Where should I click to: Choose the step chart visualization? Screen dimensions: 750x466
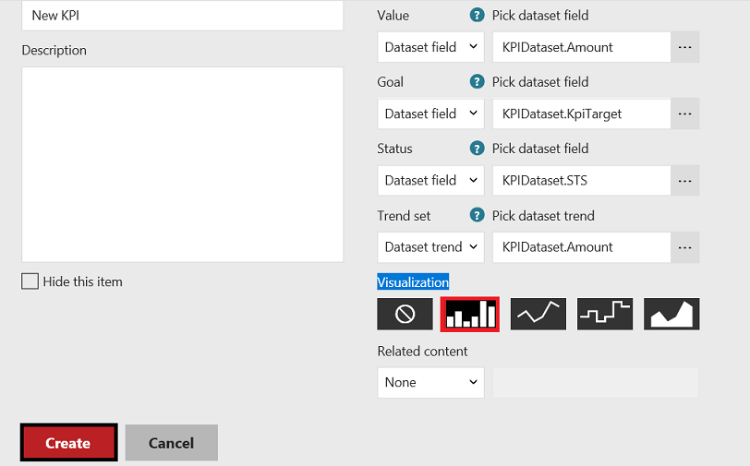pyautogui.click(x=605, y=314)
